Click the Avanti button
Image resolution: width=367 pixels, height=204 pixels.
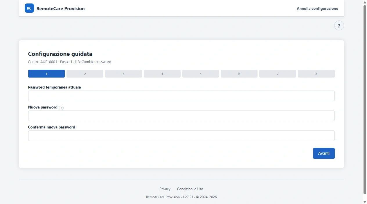pos(324,153)
